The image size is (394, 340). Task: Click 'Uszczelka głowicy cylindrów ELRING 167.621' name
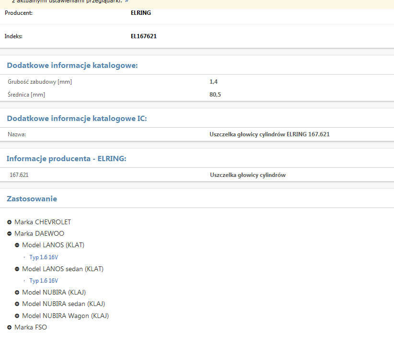(270, 134)
